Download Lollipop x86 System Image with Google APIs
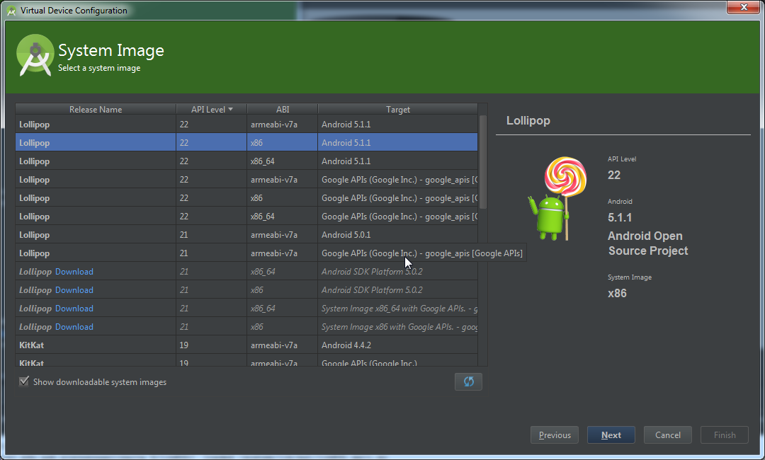The height and width of the screenshot is (460, 765). [x=74, y=327]
